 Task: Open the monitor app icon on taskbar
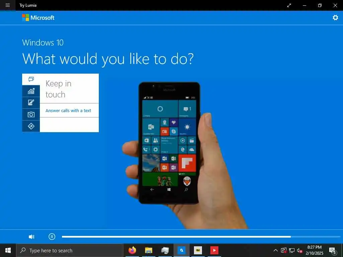pos(165,250)
